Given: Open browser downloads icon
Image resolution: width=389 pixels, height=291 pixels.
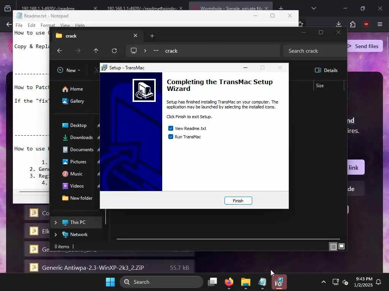Looking at the screenshot, I should [x=338, y=24].
